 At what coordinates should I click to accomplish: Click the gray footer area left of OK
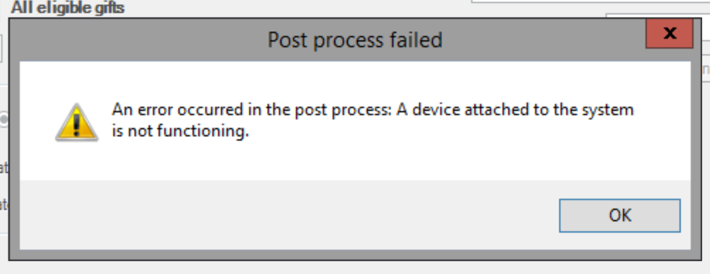pyautogui.click(x=283, y=215)
